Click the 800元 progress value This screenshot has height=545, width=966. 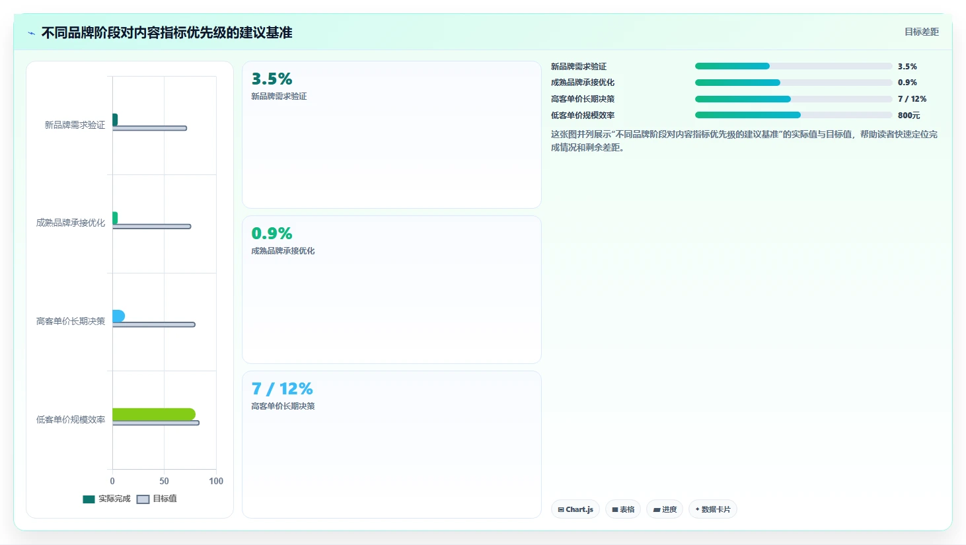[x=909, y=116]
